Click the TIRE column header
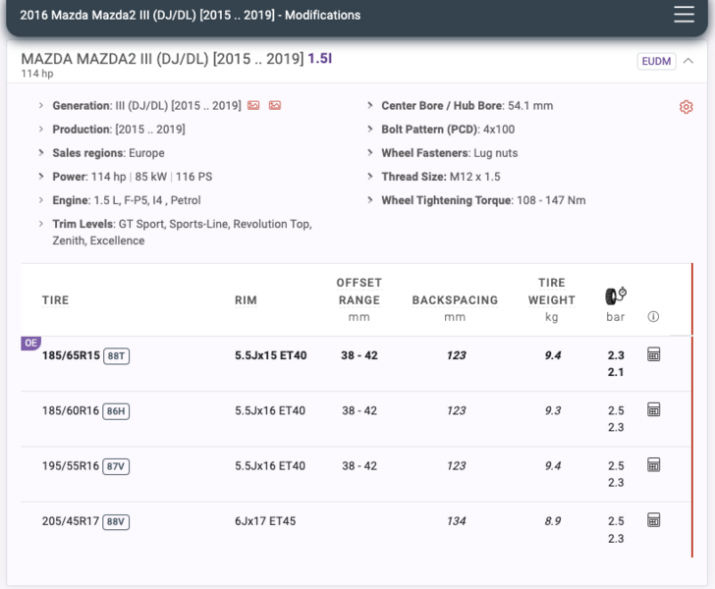Screen dimensions: 715x589 coord(56,300)
